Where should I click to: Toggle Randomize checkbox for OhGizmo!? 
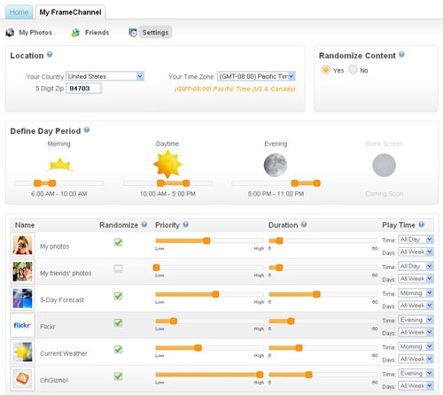(118, 376)
